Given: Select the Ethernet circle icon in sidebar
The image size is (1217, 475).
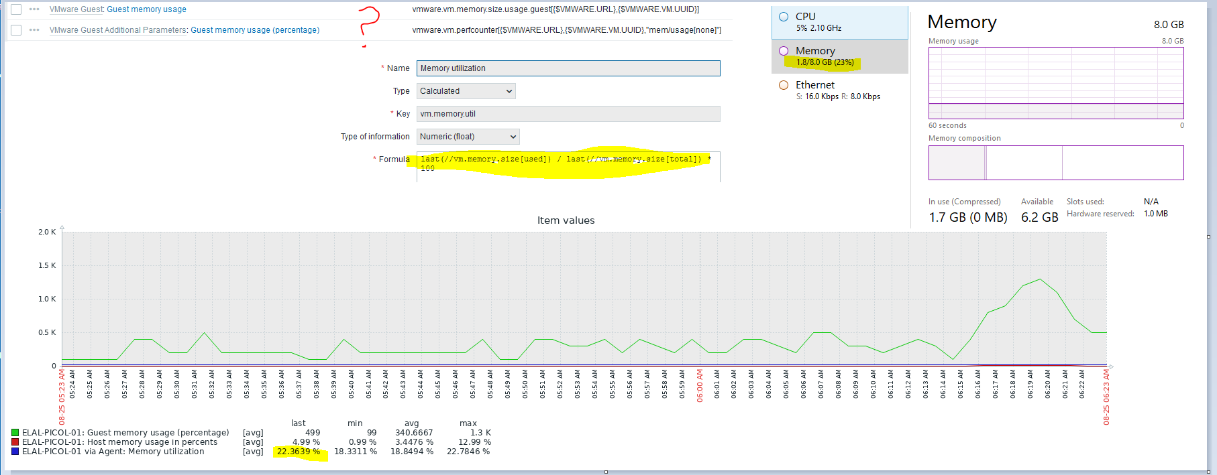Looking at the screenshot, I should tap(784, 85).
